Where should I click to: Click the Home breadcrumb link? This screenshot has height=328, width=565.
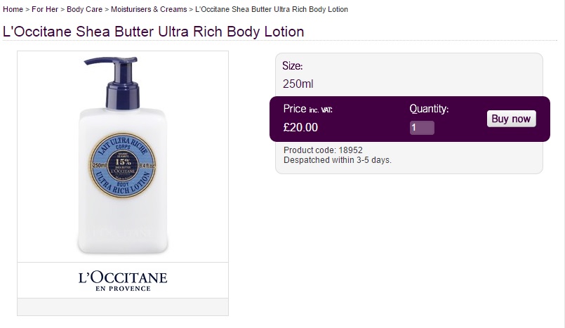tap(13, 10)
